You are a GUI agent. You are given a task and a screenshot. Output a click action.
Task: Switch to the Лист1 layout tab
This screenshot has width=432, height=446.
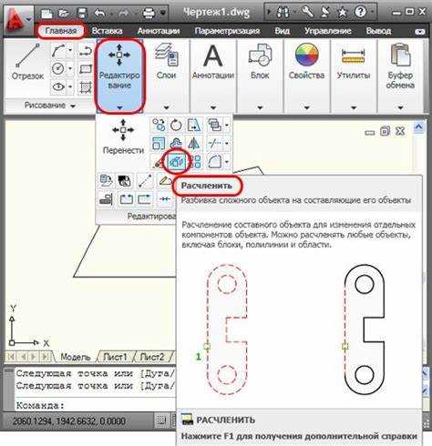pos(115,357)
